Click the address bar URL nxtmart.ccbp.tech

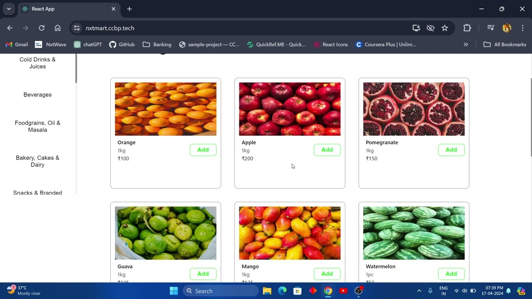(x=110, y=28)
